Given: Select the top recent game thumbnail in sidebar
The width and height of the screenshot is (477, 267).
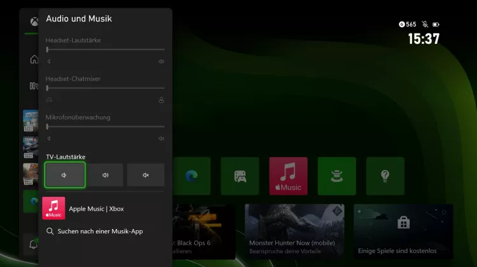Looking at the screenshot, I should (x=31, y=120).
